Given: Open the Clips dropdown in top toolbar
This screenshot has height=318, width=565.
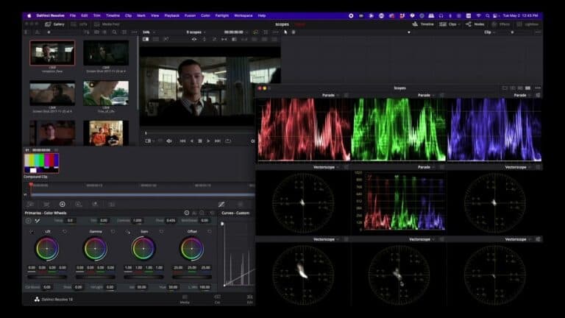Looking at the screenshot, I should click(x=452, y=24).
